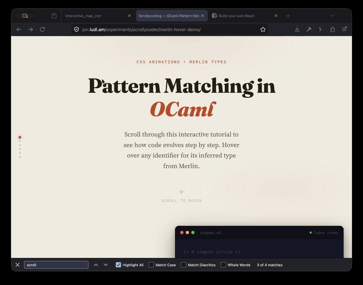Screen dimensions: 363x285
Task: Enable the Match Case checkbox
Action: (x=151, y=265)
